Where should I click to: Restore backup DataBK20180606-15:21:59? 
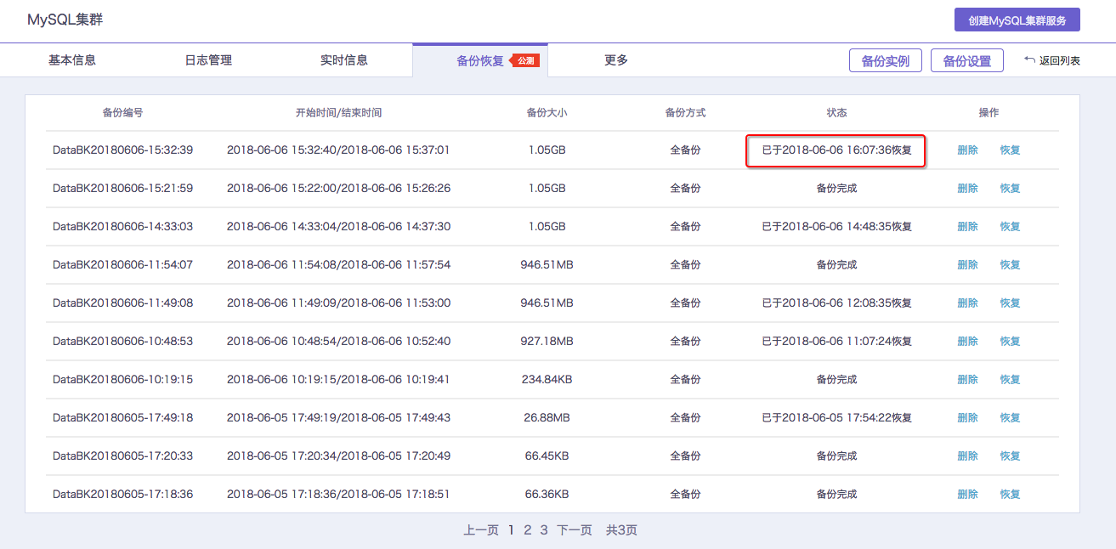coord(1010,189)
